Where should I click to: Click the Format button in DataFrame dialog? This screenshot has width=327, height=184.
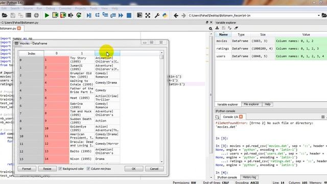[x=27, y=169]
